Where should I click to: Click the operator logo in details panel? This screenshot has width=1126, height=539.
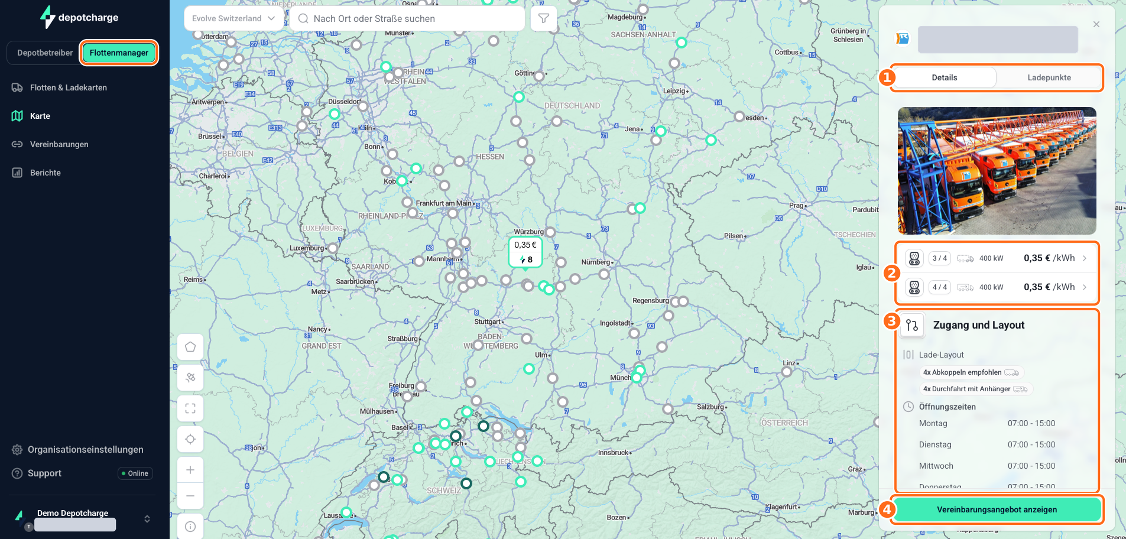[903, 38]
